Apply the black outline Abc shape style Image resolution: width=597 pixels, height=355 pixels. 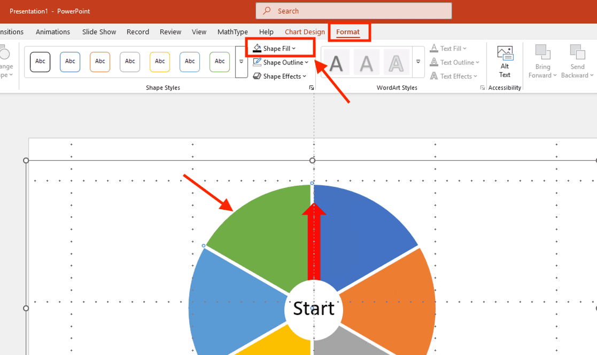click(x=40, y=62)
